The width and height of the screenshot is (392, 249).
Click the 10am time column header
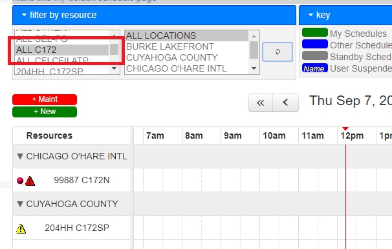(274, 136)
